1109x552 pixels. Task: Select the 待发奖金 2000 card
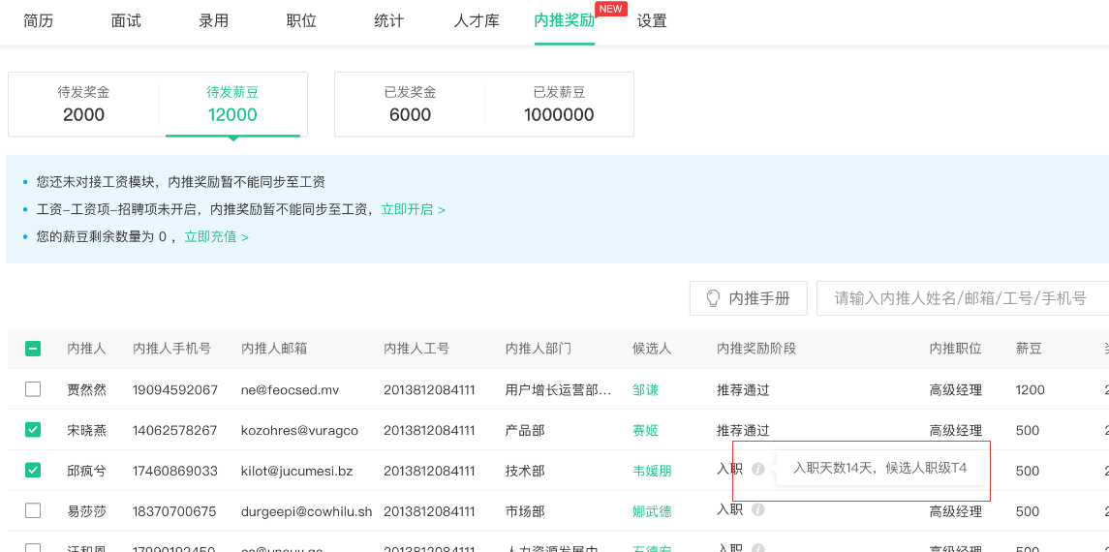pos(84,104)
